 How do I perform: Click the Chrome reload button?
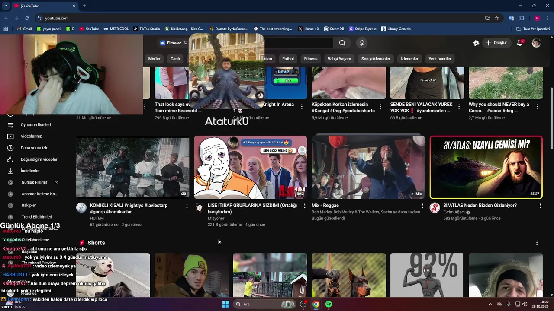pyautogui.click(x=27, y=18)
